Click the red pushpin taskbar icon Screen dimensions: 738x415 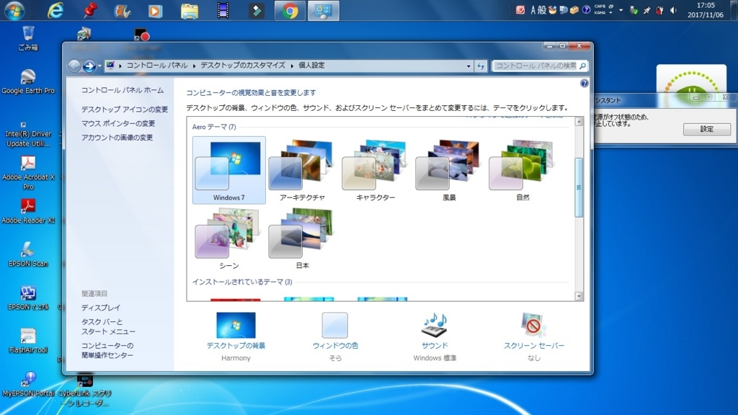click(89, 10)
